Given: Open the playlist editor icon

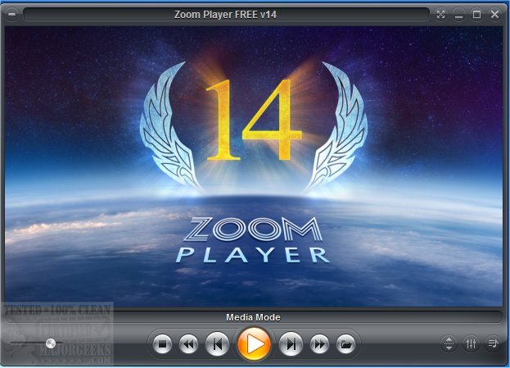Looking at the screenshot, I should [493, 343].
